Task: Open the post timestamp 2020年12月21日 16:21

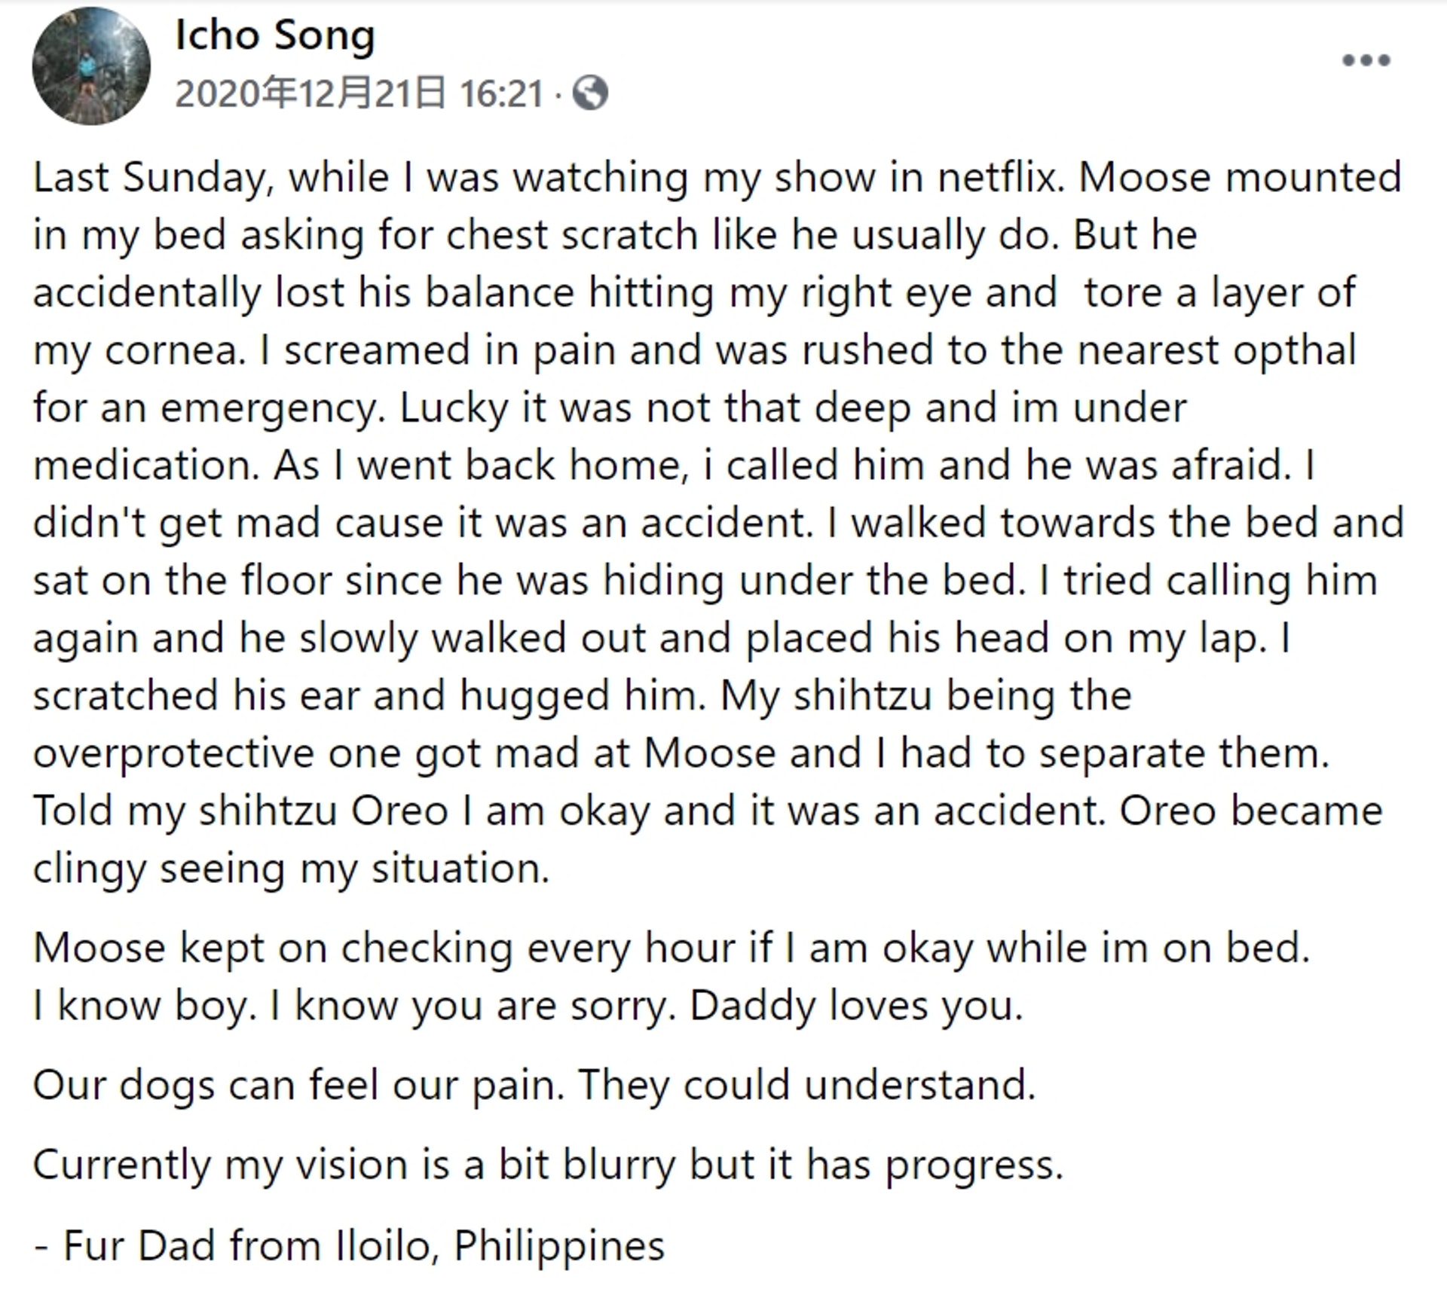Action: click(x=359, y=94)
